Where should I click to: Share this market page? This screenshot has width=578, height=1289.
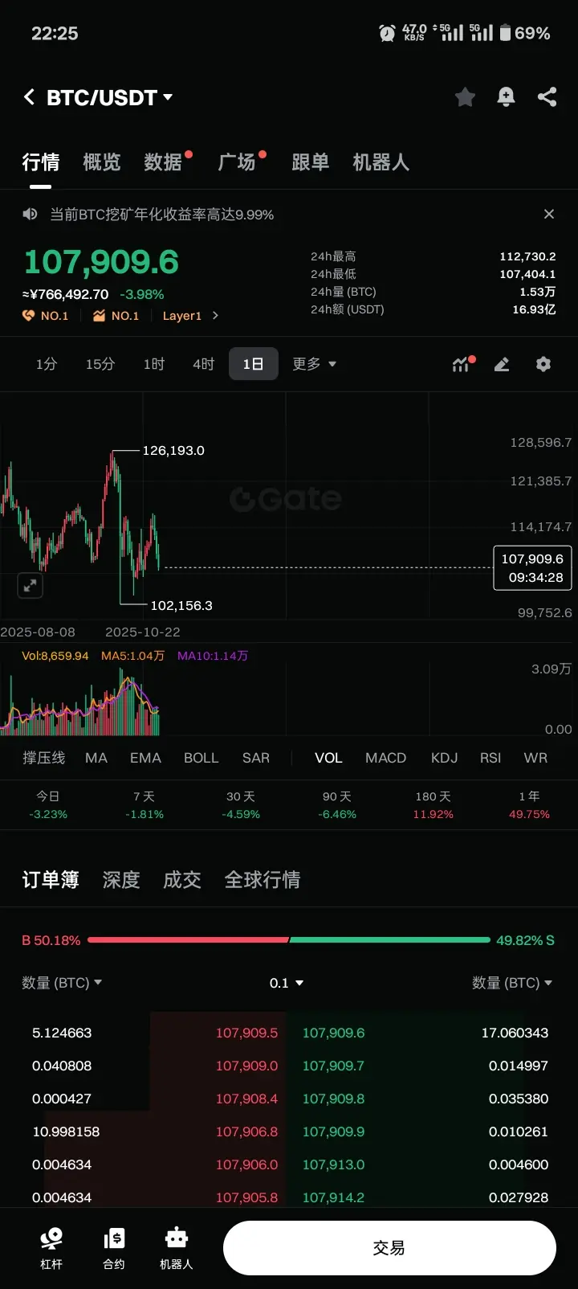click(547, 97)
